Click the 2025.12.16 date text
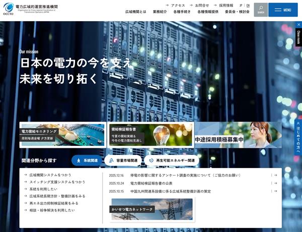This screenshot has height=232, width=302. pos(116,176)
